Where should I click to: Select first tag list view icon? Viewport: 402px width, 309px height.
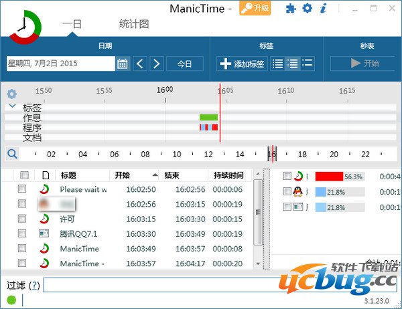point(277,64)
